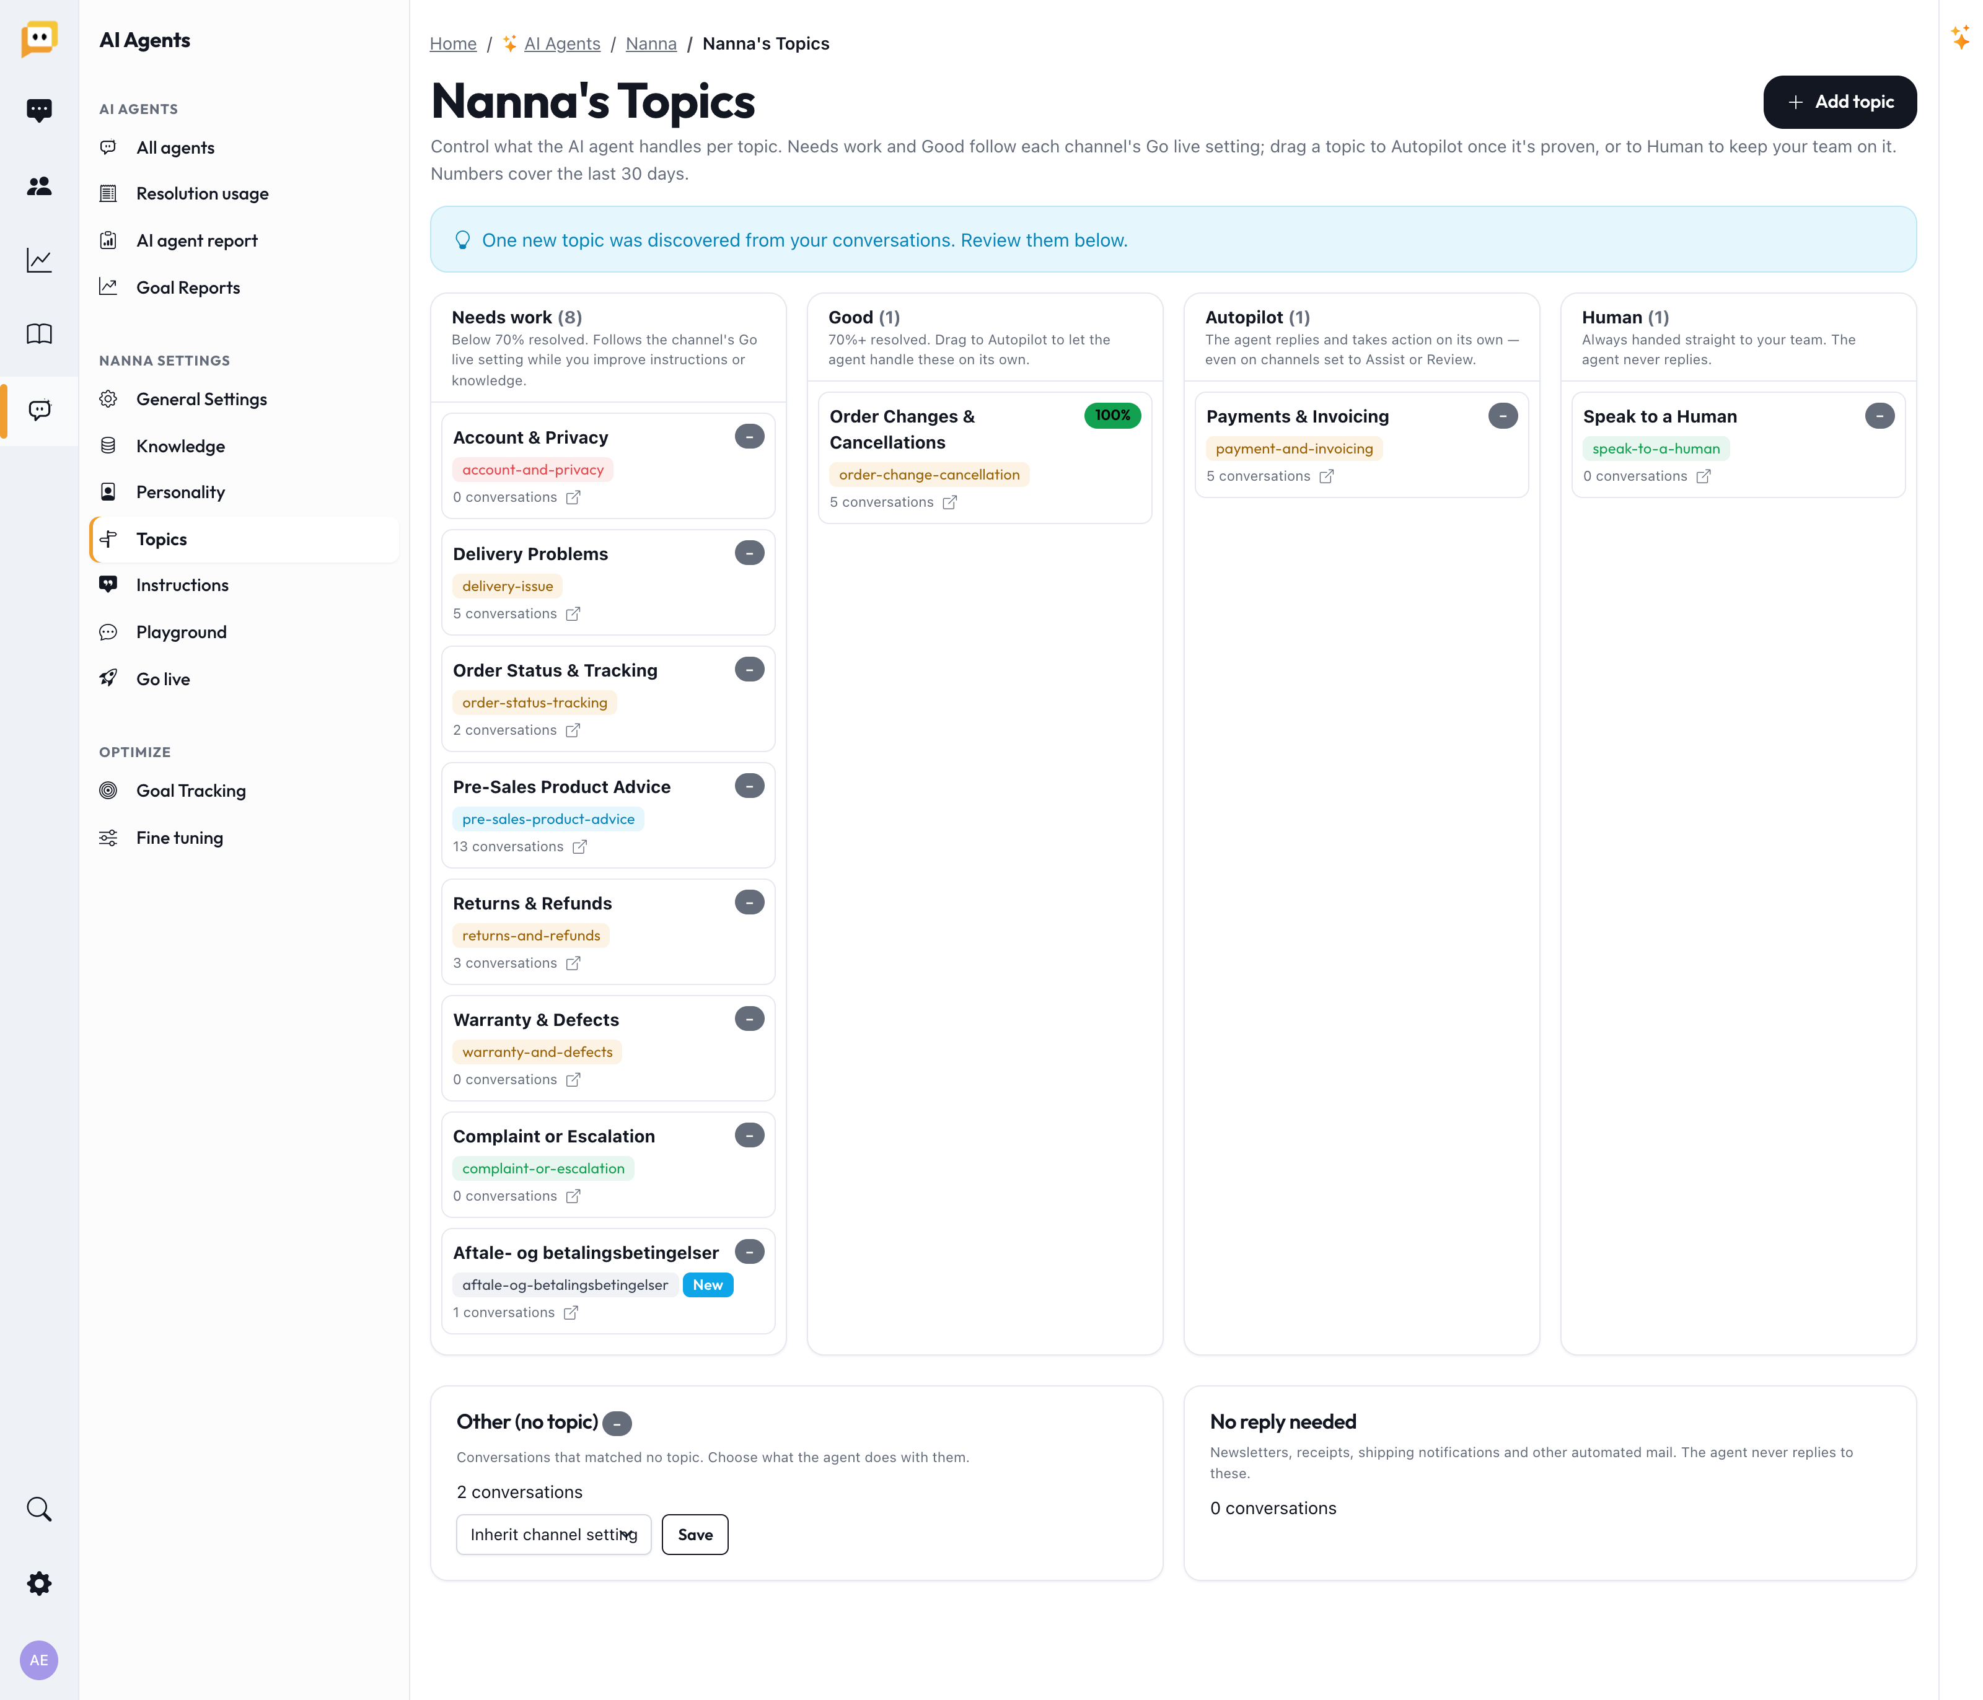Open the Inherit channel setting dropdown
The height and width of the screenshot is (1700, 1983).
tap(554, 1535)
